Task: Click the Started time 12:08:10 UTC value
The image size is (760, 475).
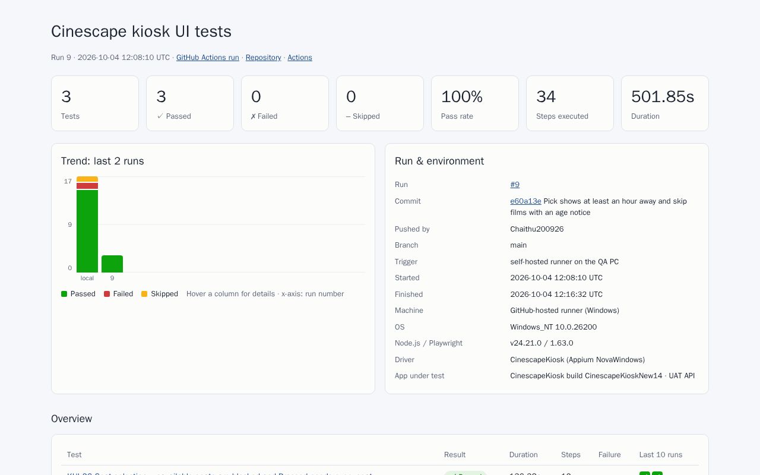Action: tap(556, 278)
